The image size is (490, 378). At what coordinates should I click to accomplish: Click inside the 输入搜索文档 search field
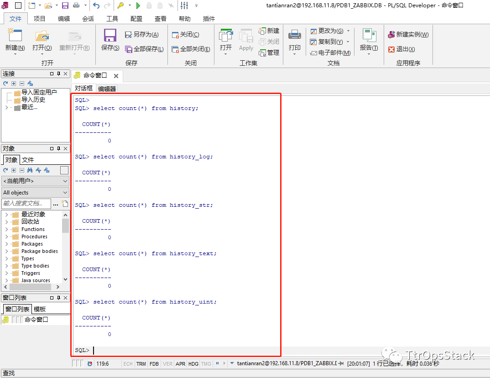(x=26, y=203)
